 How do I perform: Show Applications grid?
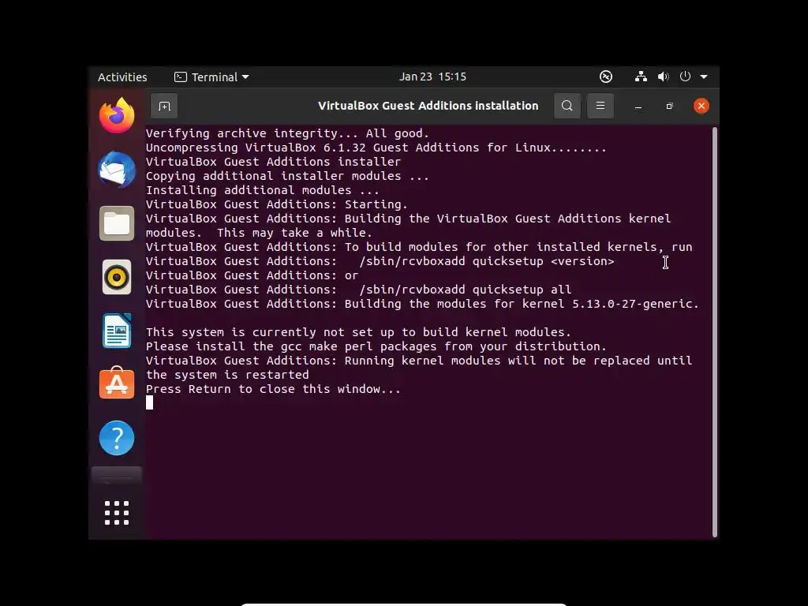pyautogui.click(x=117, y=513)
